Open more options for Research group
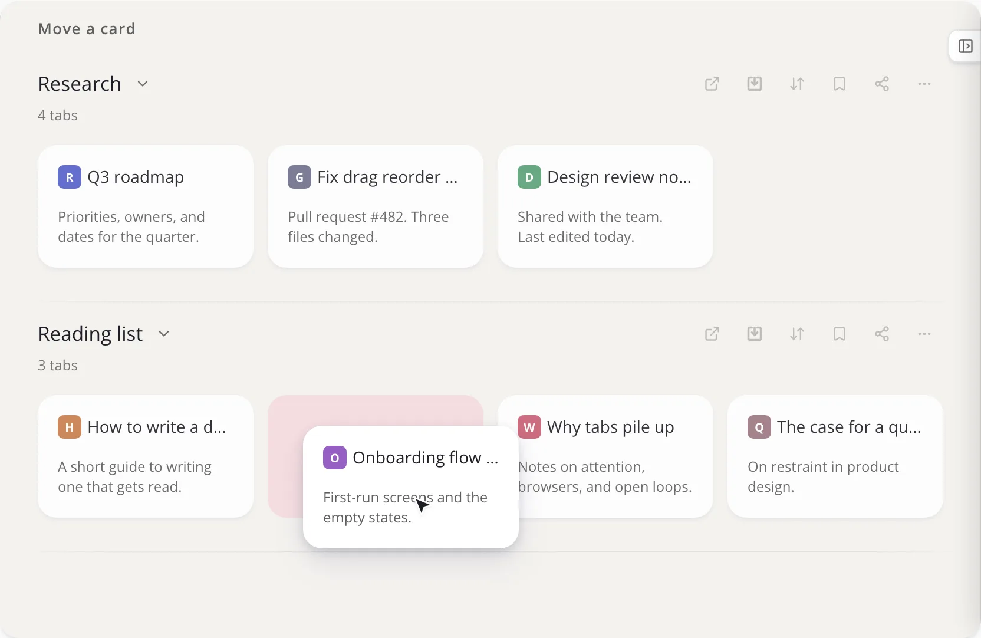Image resolution: width=981 pixels, height=638 pixels. [x=924, y=84]
